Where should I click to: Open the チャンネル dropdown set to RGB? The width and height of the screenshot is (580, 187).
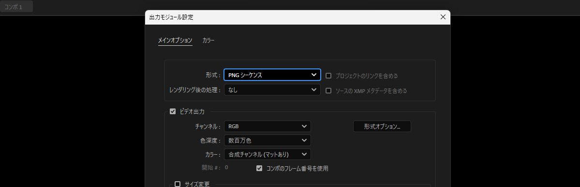point(267,126)
